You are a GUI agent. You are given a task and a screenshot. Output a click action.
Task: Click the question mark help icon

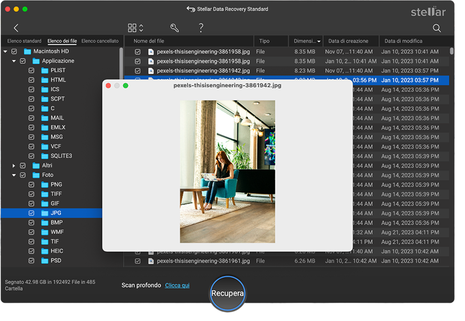pos(201,28)
